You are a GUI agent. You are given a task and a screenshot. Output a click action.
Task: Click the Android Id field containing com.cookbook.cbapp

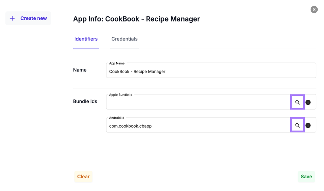click(197, 126)
